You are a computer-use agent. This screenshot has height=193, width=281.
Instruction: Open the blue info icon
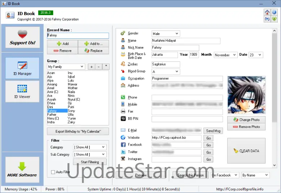click(274, 12)
